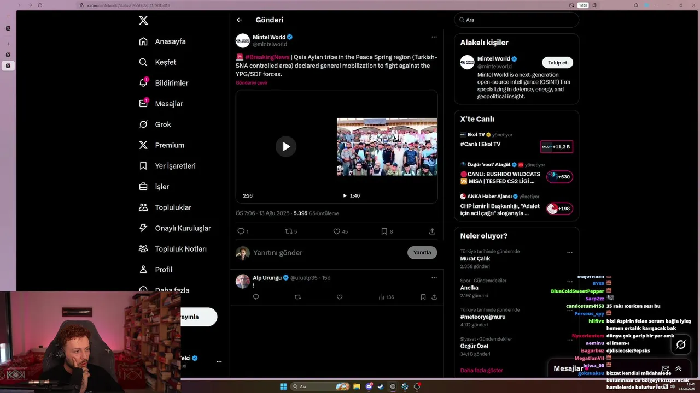
Task: Click the back arrow next to Gönderi
Action: click(240, 20)
